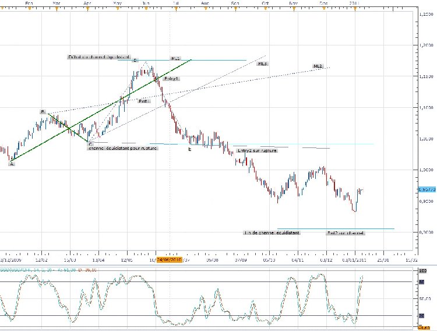This screenshot has height=331, width=437.
Task: Click point marker 'A' at chart low
Action: point(11,164)
